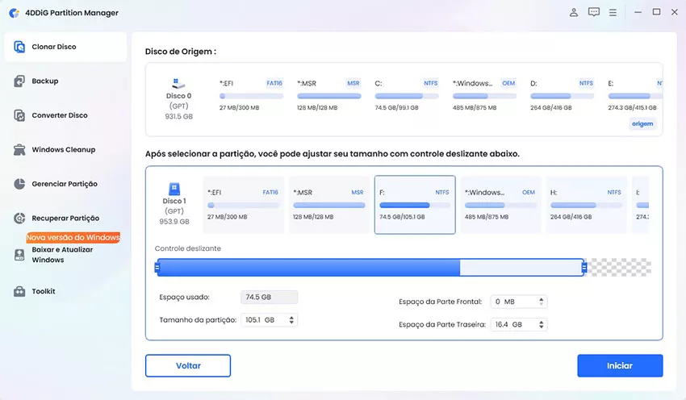
Task: Click the Voltar button
Action: click(x=188, y=365)
